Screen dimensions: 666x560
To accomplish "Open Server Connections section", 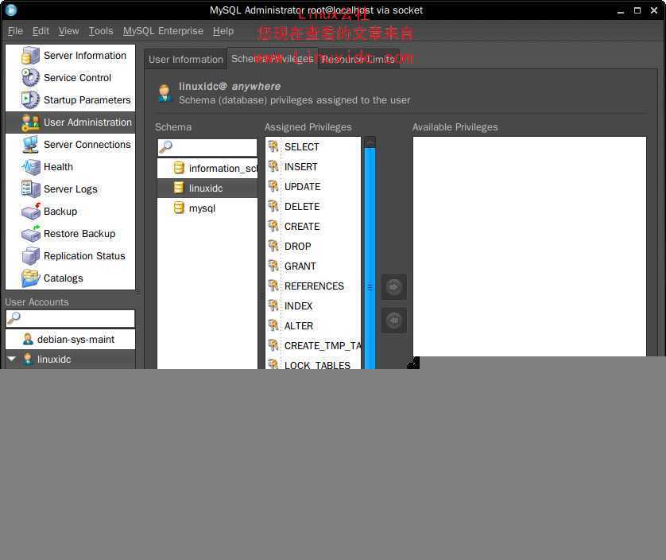I will click(x=71, y=145).
